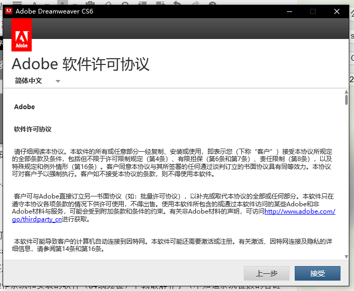The height and width of the screenshot is (291, 354).
Task: Go back with the 上一步 button
Action: point(266,273)
